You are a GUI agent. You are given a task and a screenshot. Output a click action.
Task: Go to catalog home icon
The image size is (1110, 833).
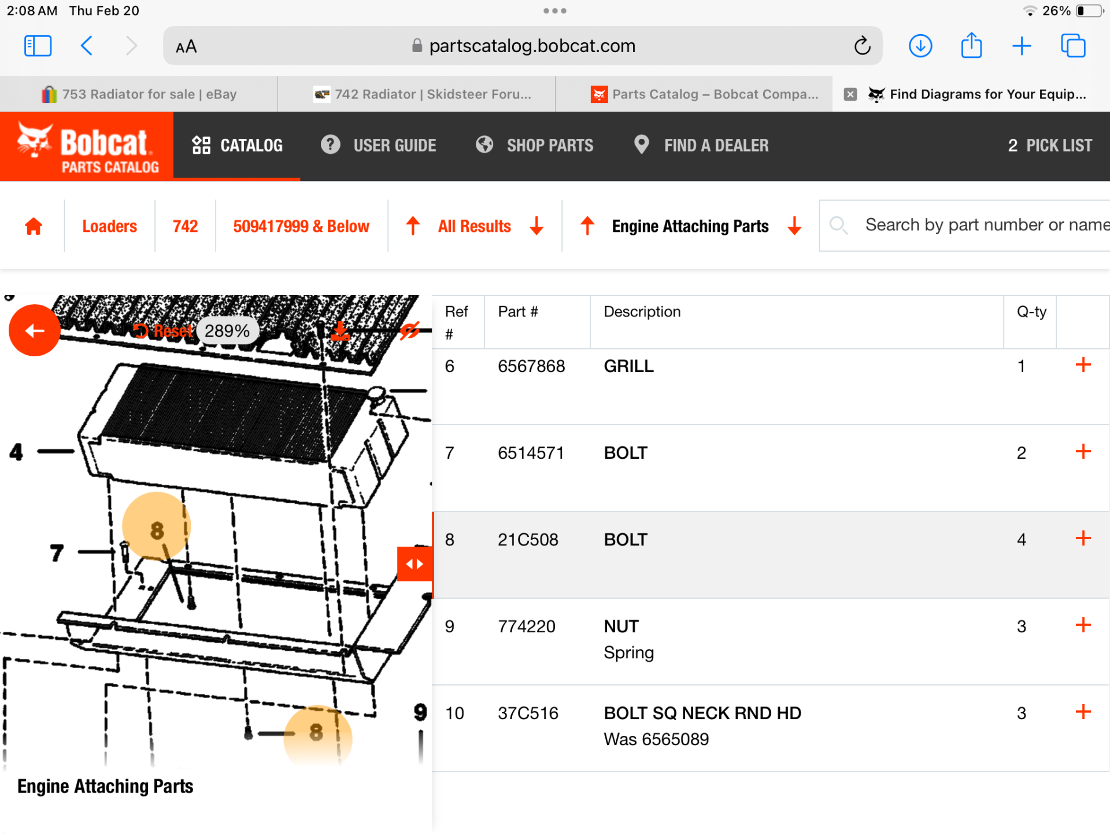pos(34,226)
